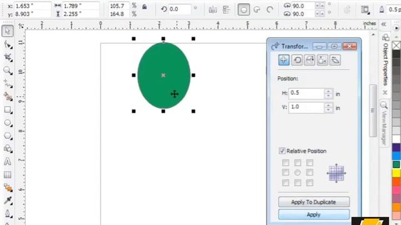Viewport: 401px width, 225px height.
Task: Click the object height field 2.255
Action: pos(81,14)
